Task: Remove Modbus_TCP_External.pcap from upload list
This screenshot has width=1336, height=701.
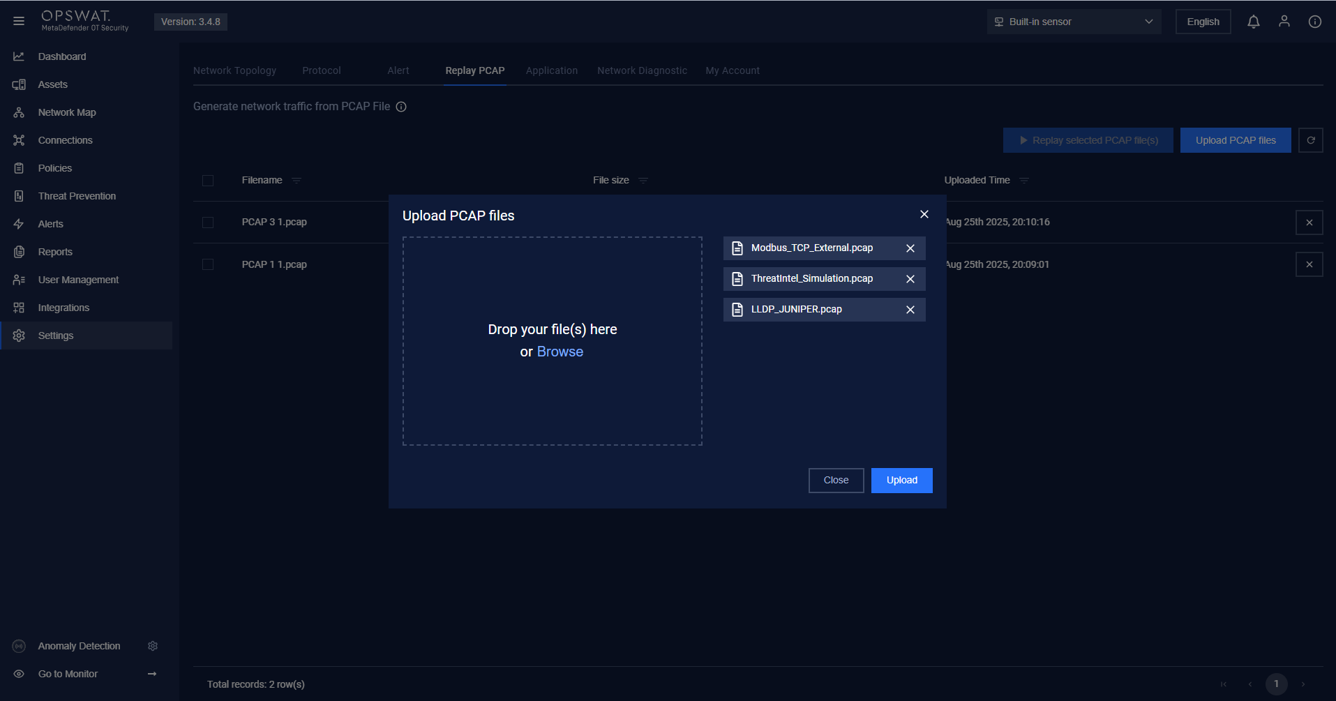Action: point(910,248)
